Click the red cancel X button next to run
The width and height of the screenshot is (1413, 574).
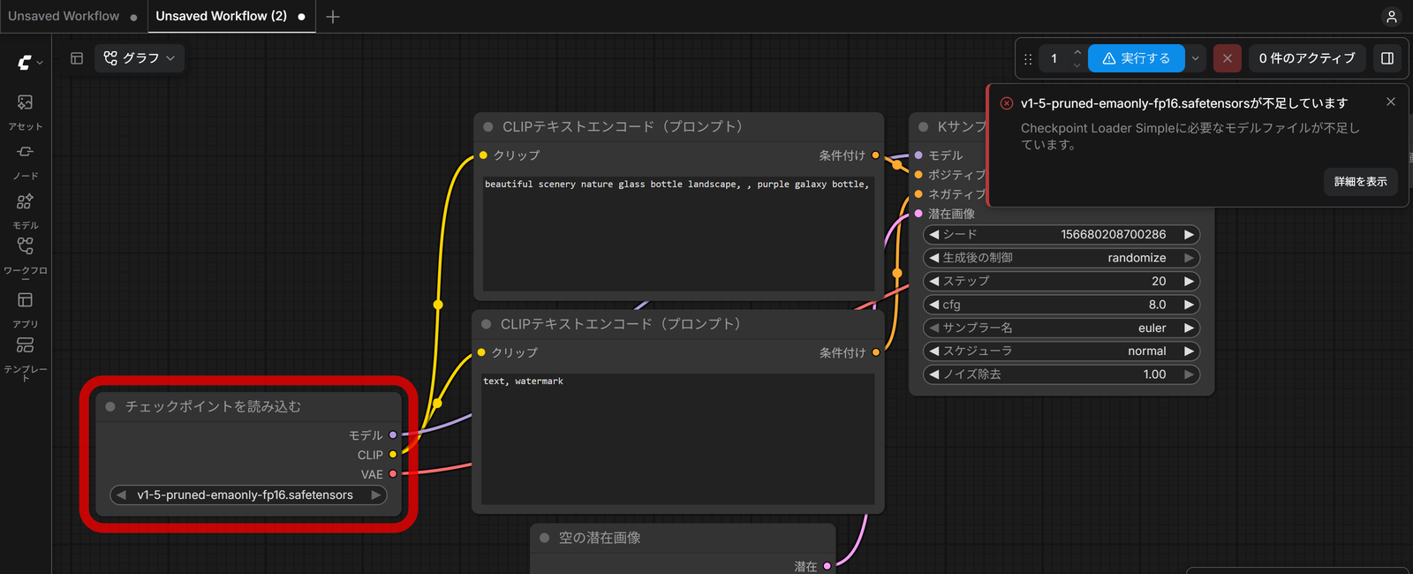(x=1227, y=58)
